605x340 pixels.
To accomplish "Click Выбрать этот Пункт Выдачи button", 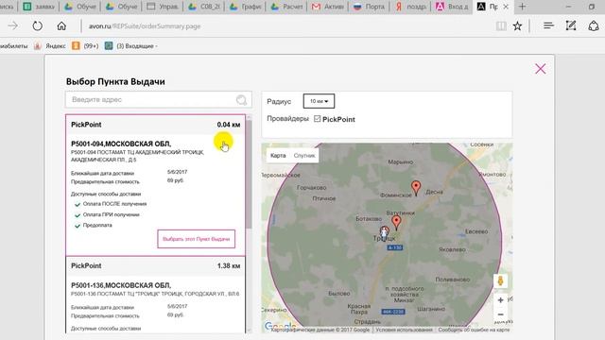I will pos(196,239).
